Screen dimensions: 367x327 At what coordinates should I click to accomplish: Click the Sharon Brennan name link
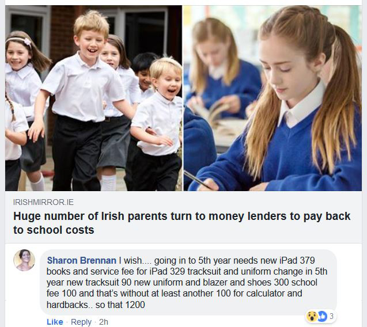[x=81, y=260]
